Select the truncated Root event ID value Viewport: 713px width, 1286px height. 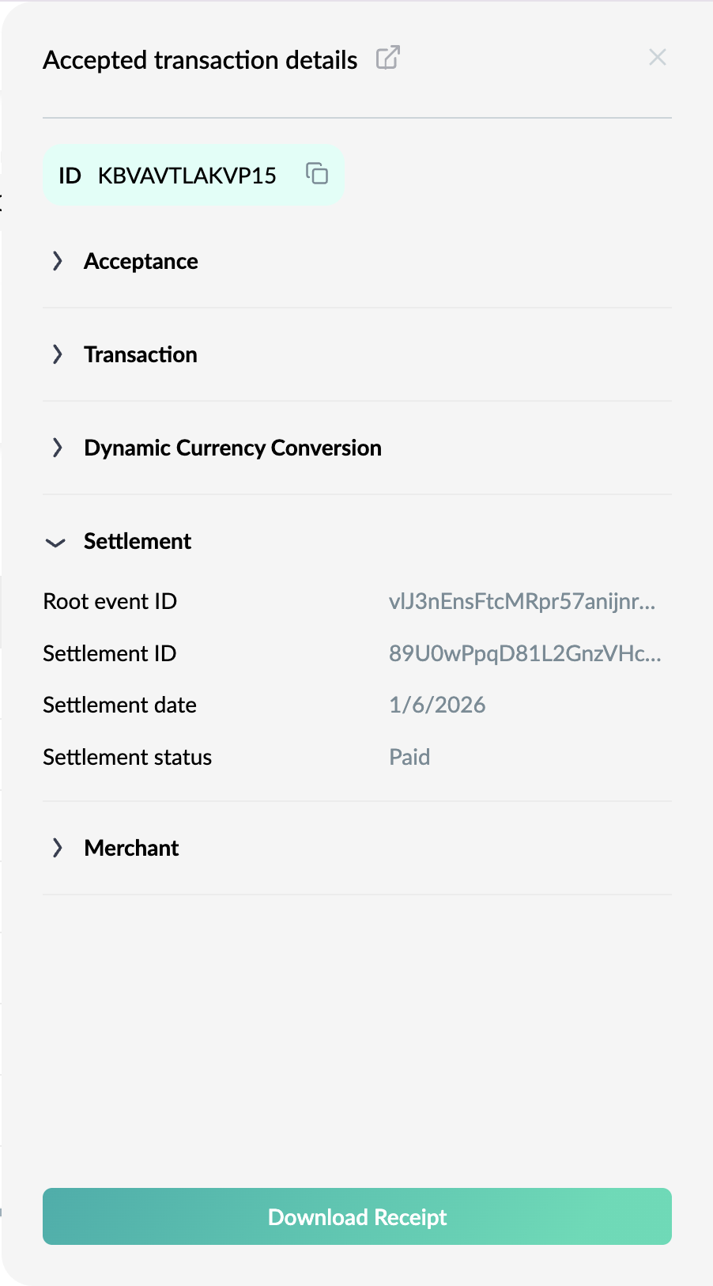click(x=522, y=601)
